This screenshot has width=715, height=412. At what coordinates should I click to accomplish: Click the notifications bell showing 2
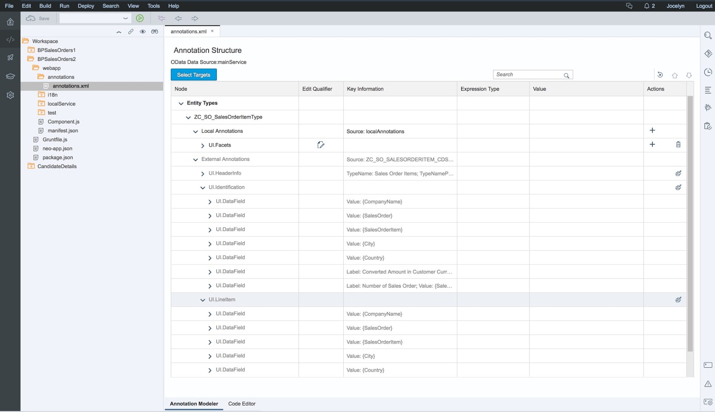pos(647,6)
